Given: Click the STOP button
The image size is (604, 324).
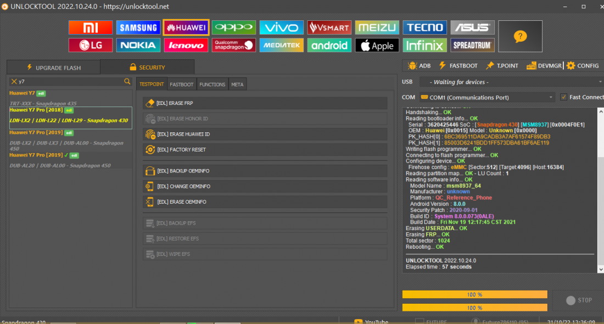Looking at the screenshot, I should (579, 300).
